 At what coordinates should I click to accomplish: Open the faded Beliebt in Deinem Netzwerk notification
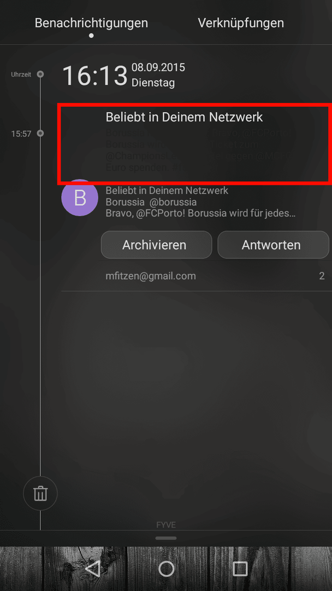pyautogui.click(x=195, y=145)
